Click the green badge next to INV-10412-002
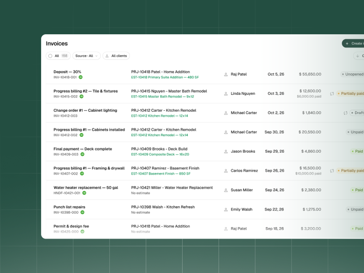This screenshot has height=273, width=364. 82,135
